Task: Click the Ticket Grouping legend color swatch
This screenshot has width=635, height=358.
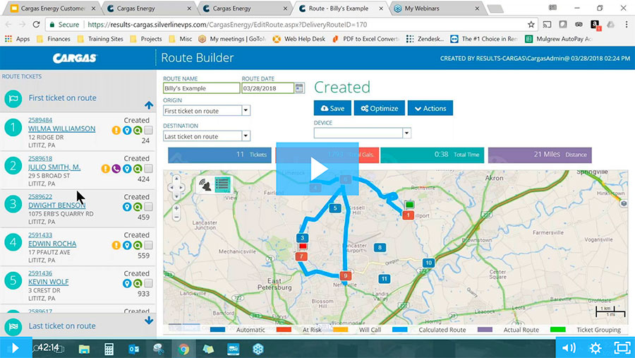Action: 557,330
